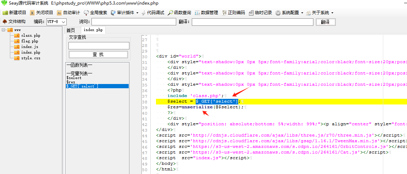
Task: Click the 函数查询 search icon
Action: (171, 13)
